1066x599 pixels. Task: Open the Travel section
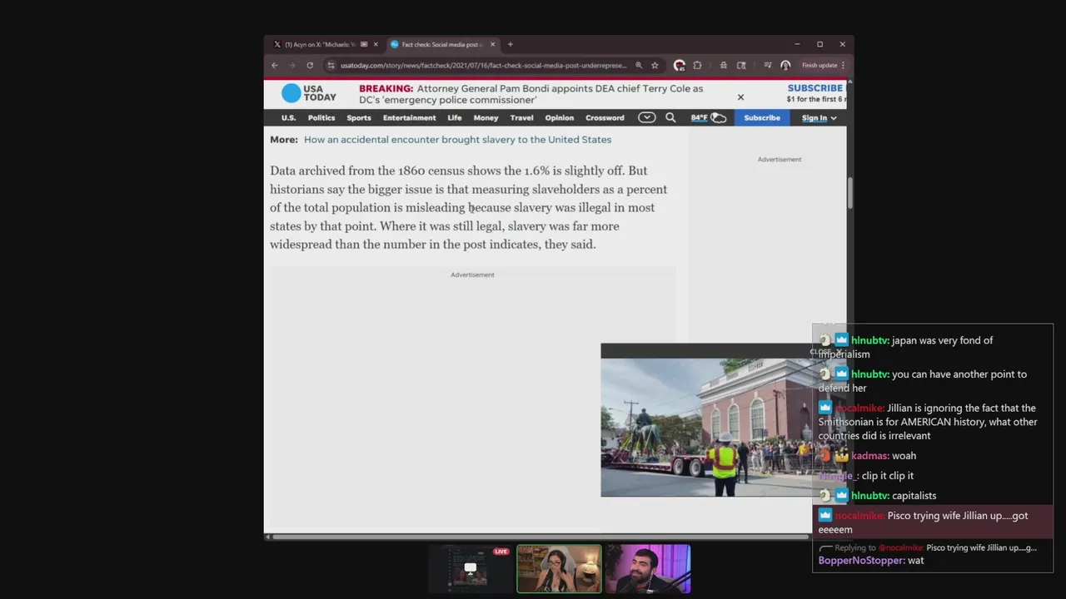pos(522,118)
